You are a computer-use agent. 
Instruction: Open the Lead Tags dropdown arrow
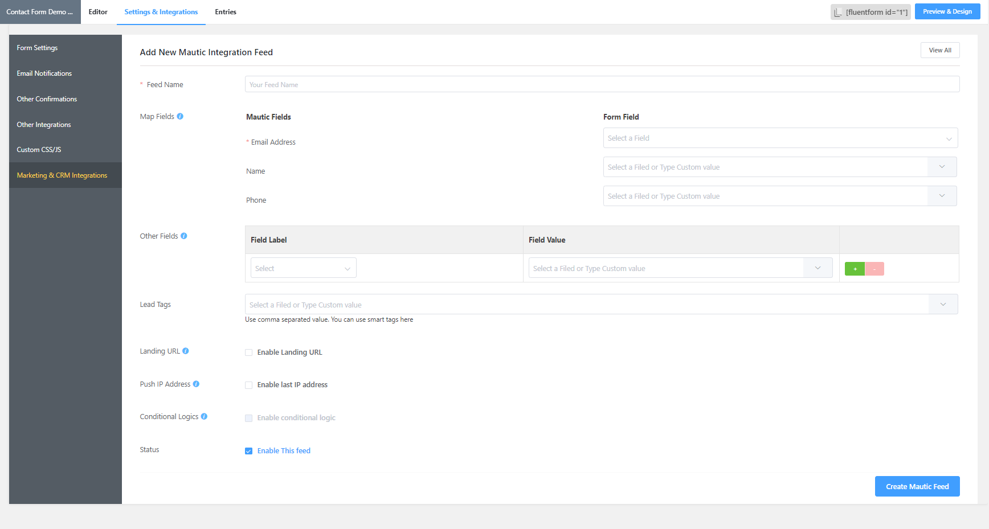(943, 304)
